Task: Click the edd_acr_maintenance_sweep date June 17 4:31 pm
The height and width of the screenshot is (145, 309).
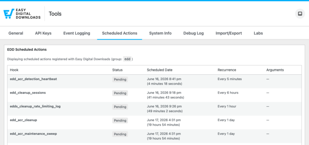Action: pos(164,134)
